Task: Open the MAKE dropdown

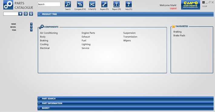Action: (x=31, y=24)
